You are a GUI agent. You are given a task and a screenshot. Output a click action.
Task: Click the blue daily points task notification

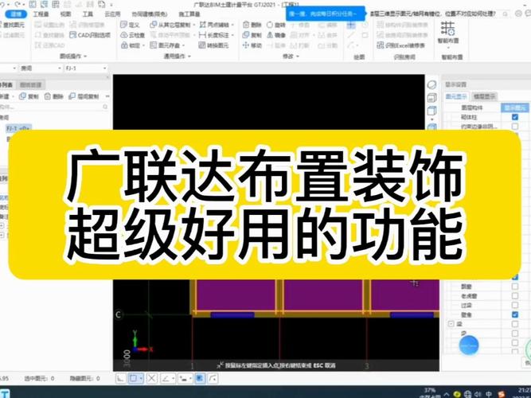pyautogui.click(x=326, y=14)
